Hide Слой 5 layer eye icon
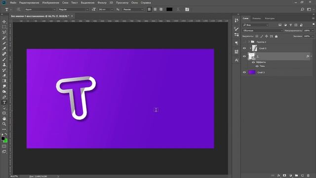 click(x=244, y=48)
